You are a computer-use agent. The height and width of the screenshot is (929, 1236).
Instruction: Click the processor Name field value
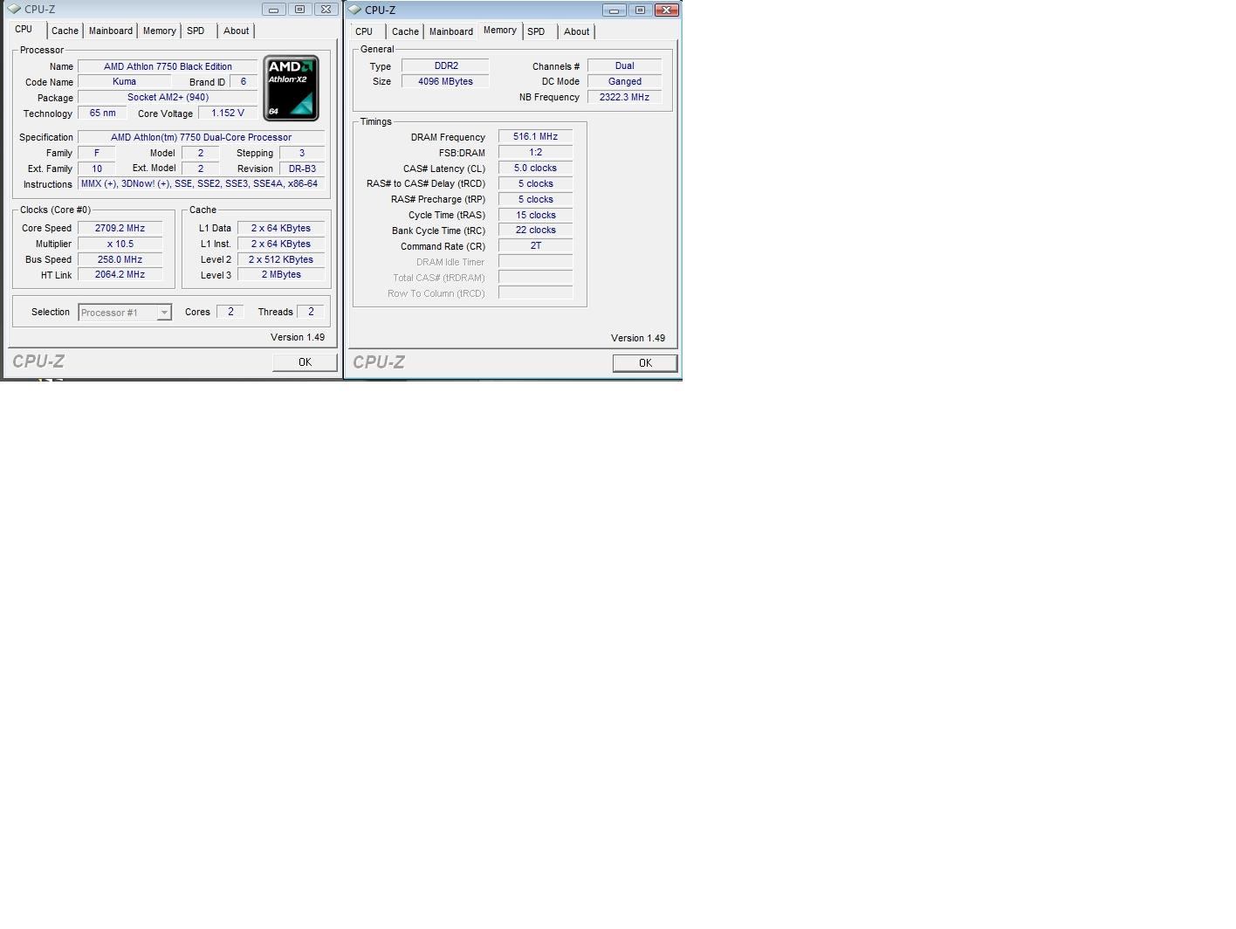pyautogui.click(x=168, y=66)
